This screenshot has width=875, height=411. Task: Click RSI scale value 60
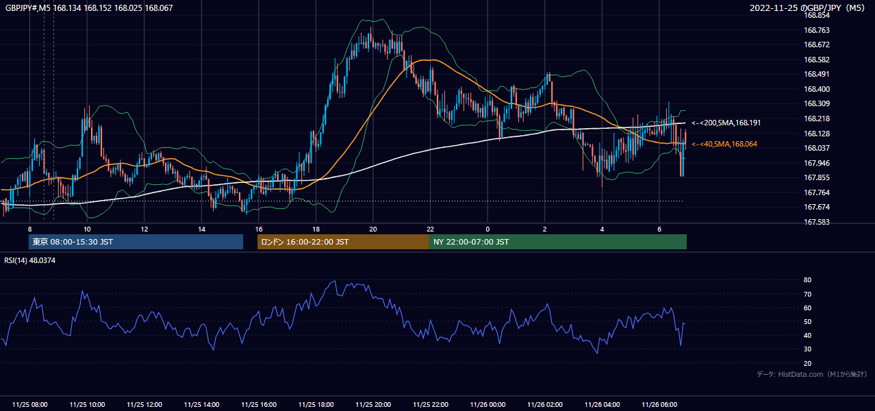(x=807, y=308)
